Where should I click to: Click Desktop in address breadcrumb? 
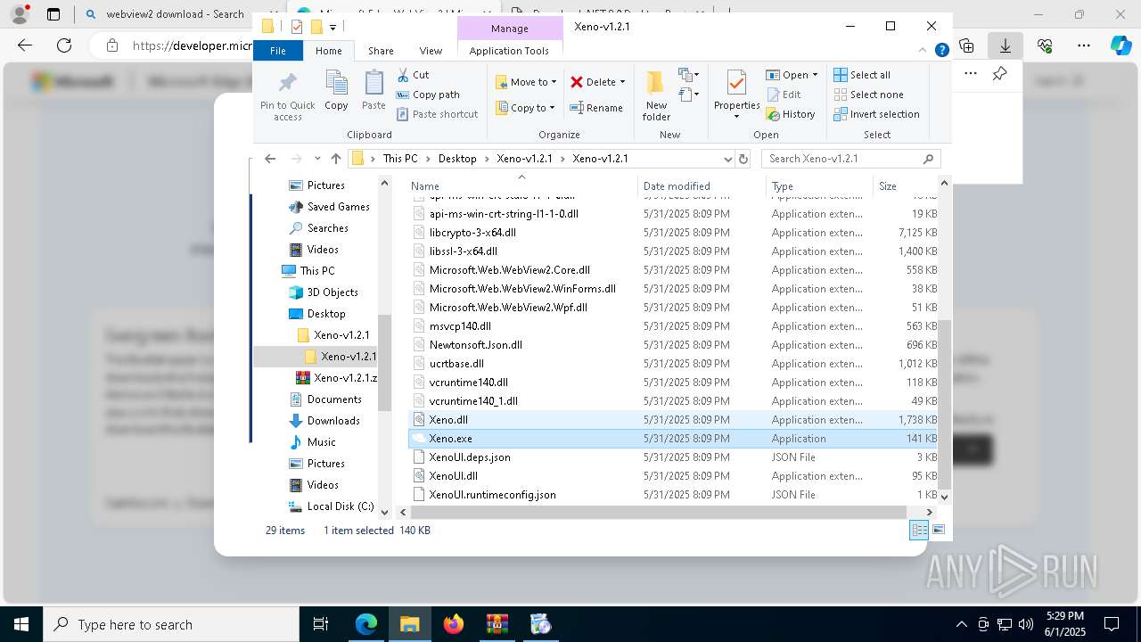457,159
